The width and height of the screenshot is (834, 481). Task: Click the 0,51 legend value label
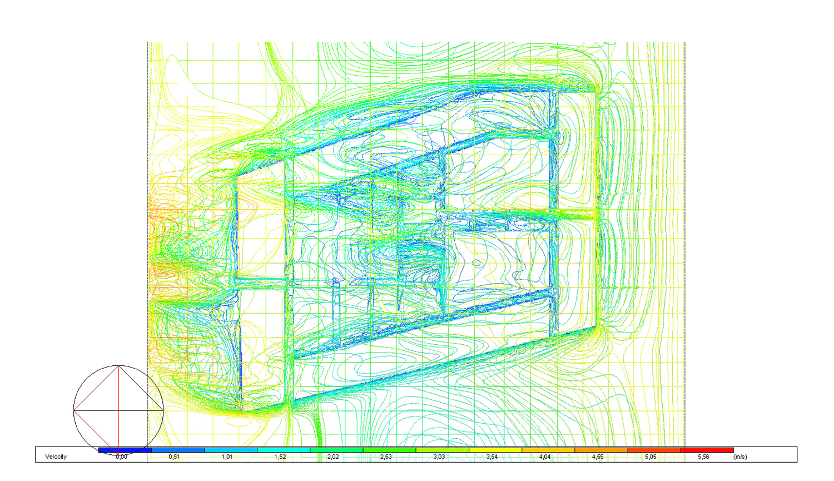click(174, 457)
